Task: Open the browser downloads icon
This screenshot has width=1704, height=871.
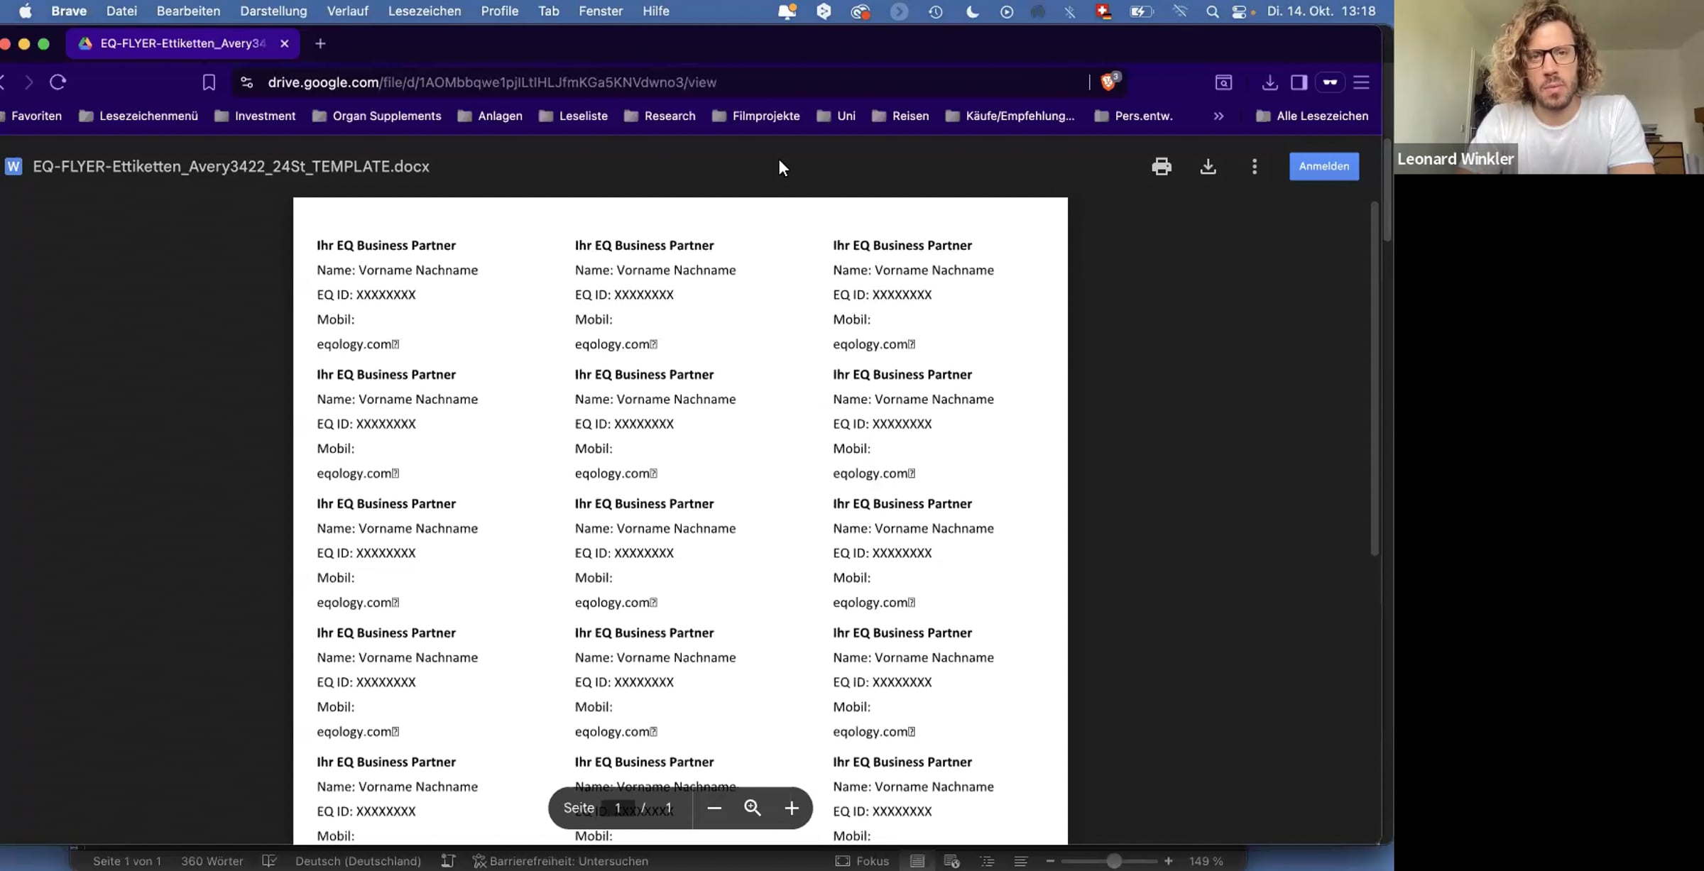Action: click(1269, 82)
